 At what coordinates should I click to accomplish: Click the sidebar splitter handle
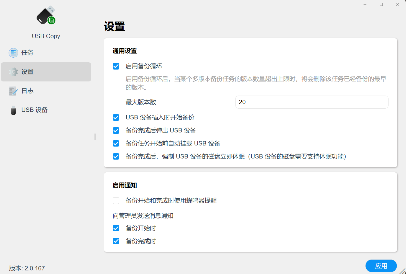95,137
